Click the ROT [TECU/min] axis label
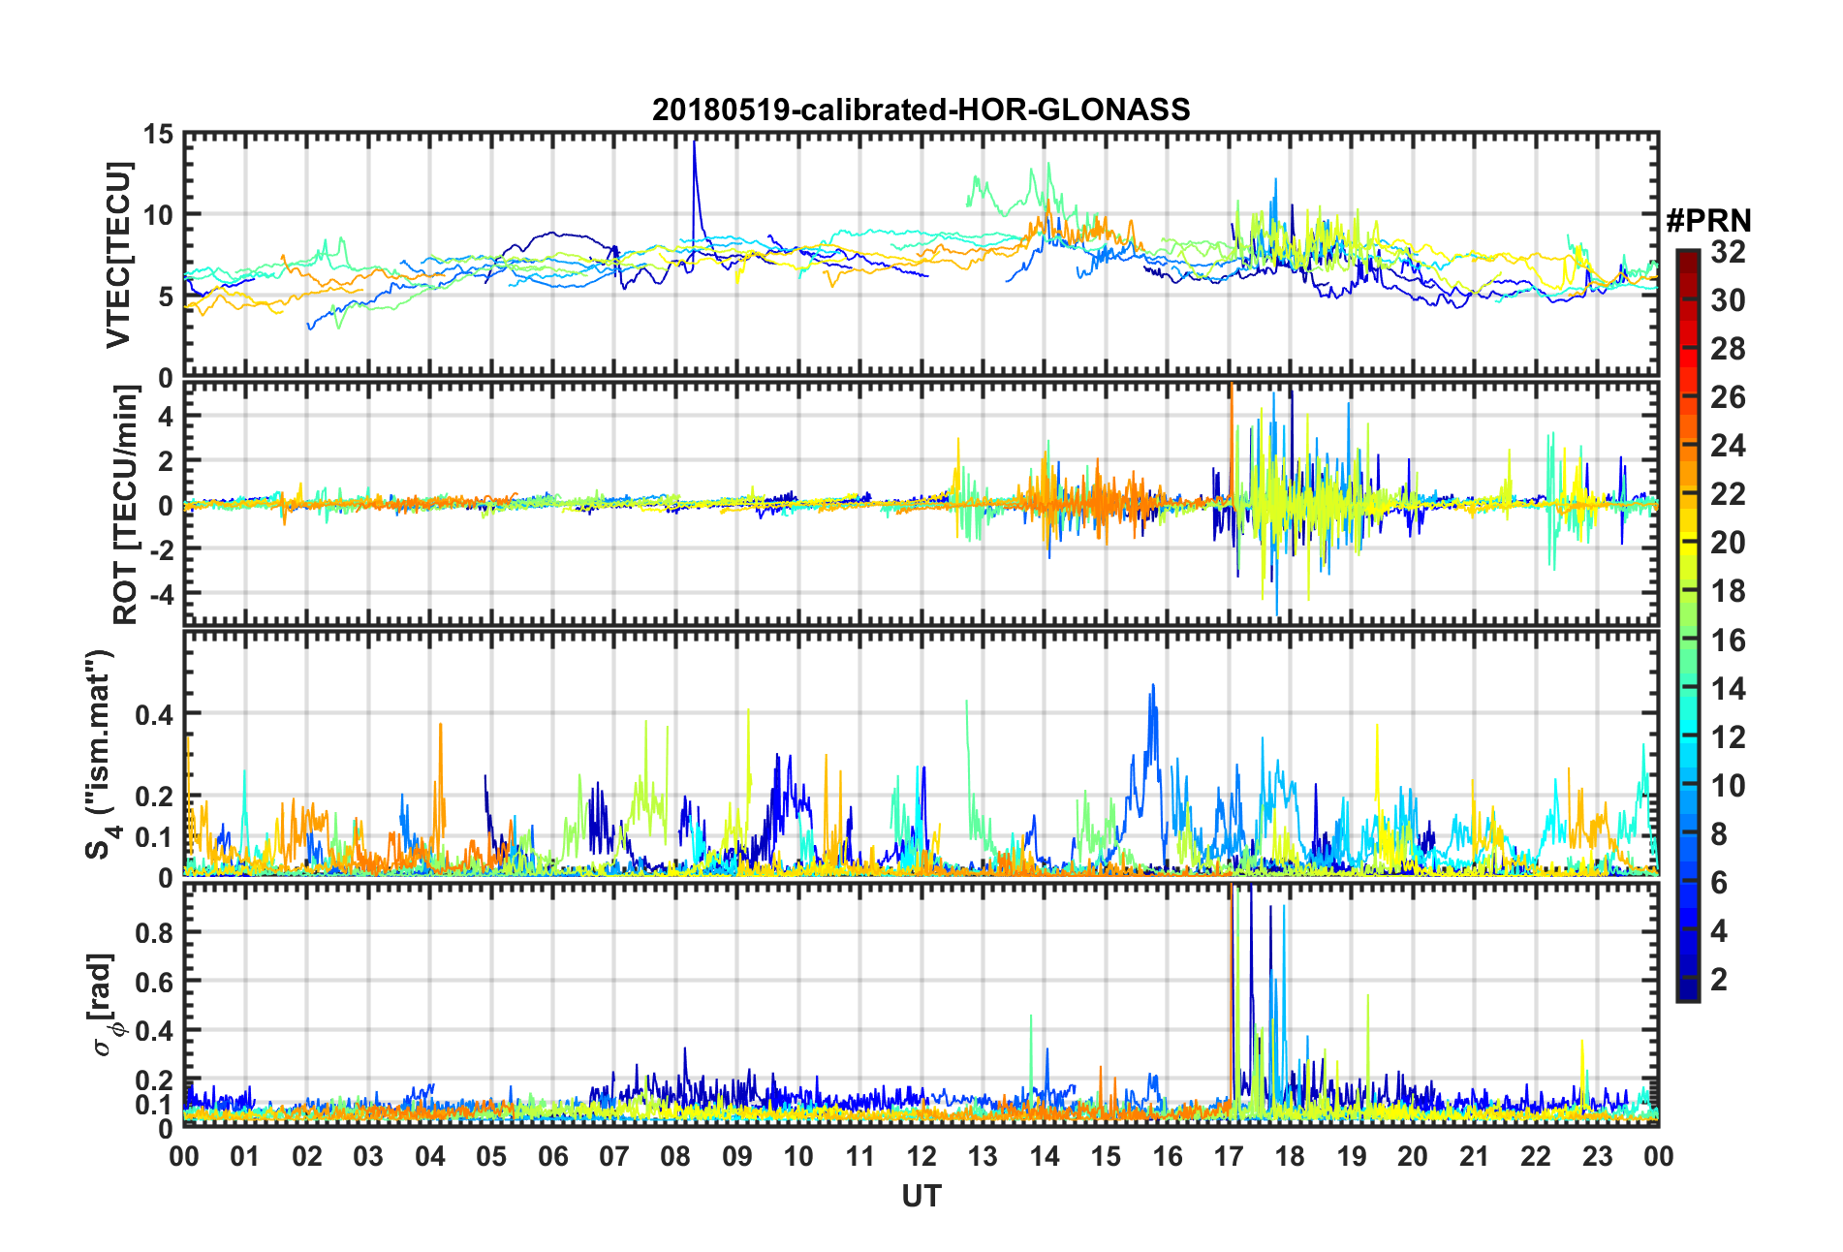Viewport: 1843px width, 1252px height. click(125, 504)
